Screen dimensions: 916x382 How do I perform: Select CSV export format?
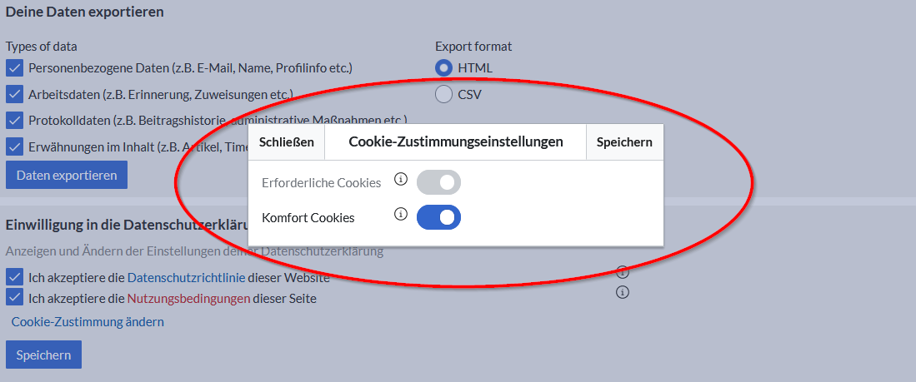[x=443, y=94]
